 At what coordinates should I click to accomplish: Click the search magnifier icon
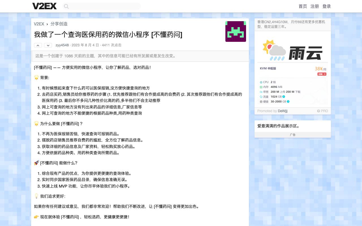click(66, 6)
